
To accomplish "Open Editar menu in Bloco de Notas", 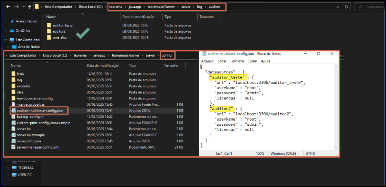I will coord(222,61).
